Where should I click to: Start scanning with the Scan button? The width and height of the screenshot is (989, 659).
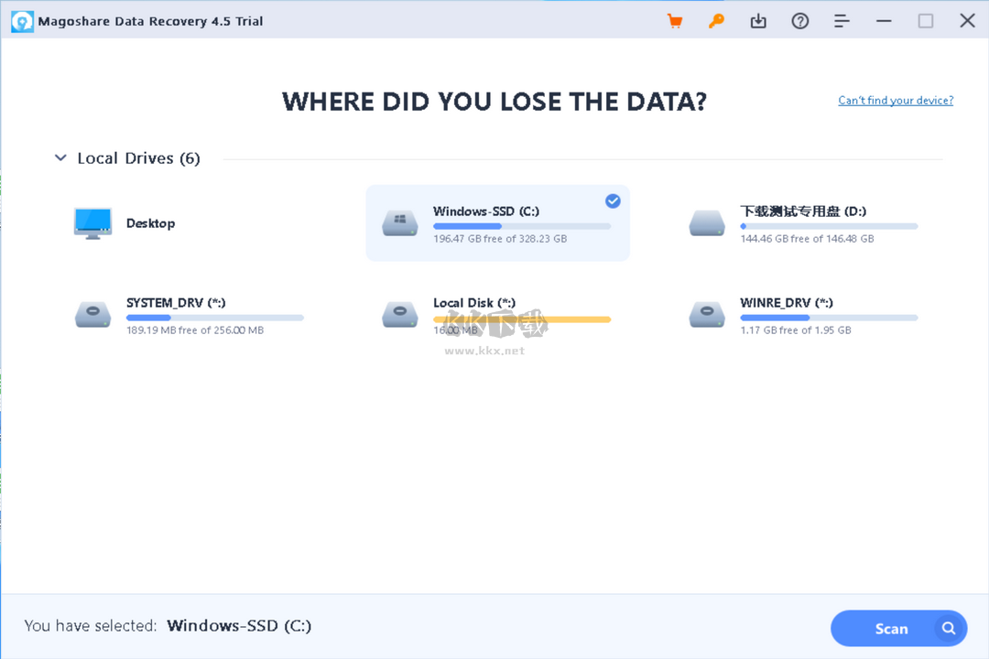[x=899, y=628]
